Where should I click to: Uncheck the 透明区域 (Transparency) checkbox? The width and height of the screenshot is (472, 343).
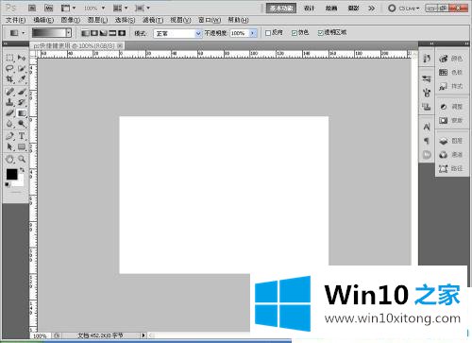tap(321, 33)
